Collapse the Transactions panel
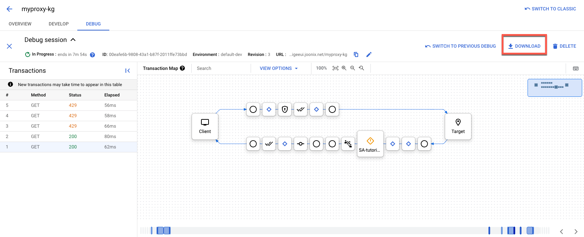584x237 pixels. pos(128,71)
